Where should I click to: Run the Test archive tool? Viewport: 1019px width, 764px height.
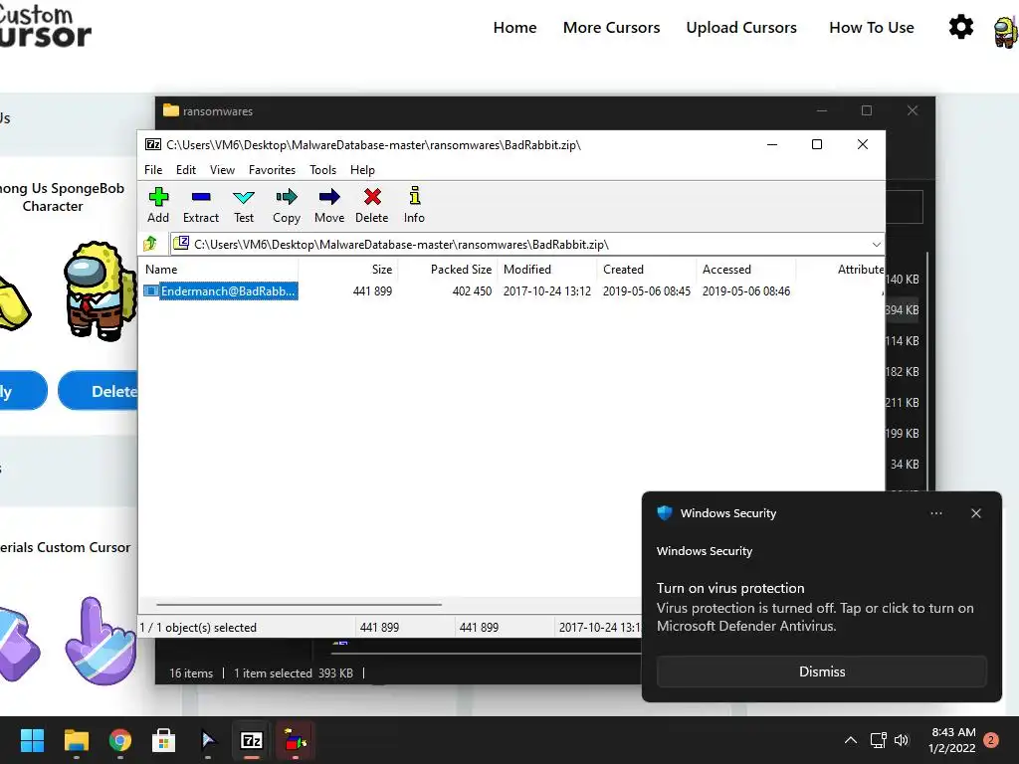click(x=244, y=205)
